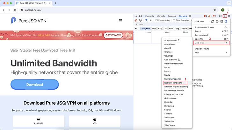Check the Disable cache option

174,20
